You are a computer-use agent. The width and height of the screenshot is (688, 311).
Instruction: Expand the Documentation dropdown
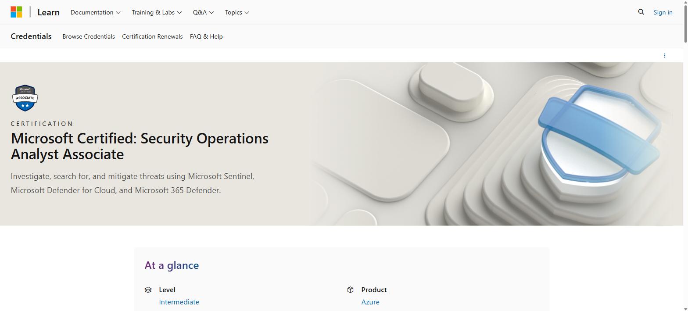pyautogui.click(x=95, y=12)
